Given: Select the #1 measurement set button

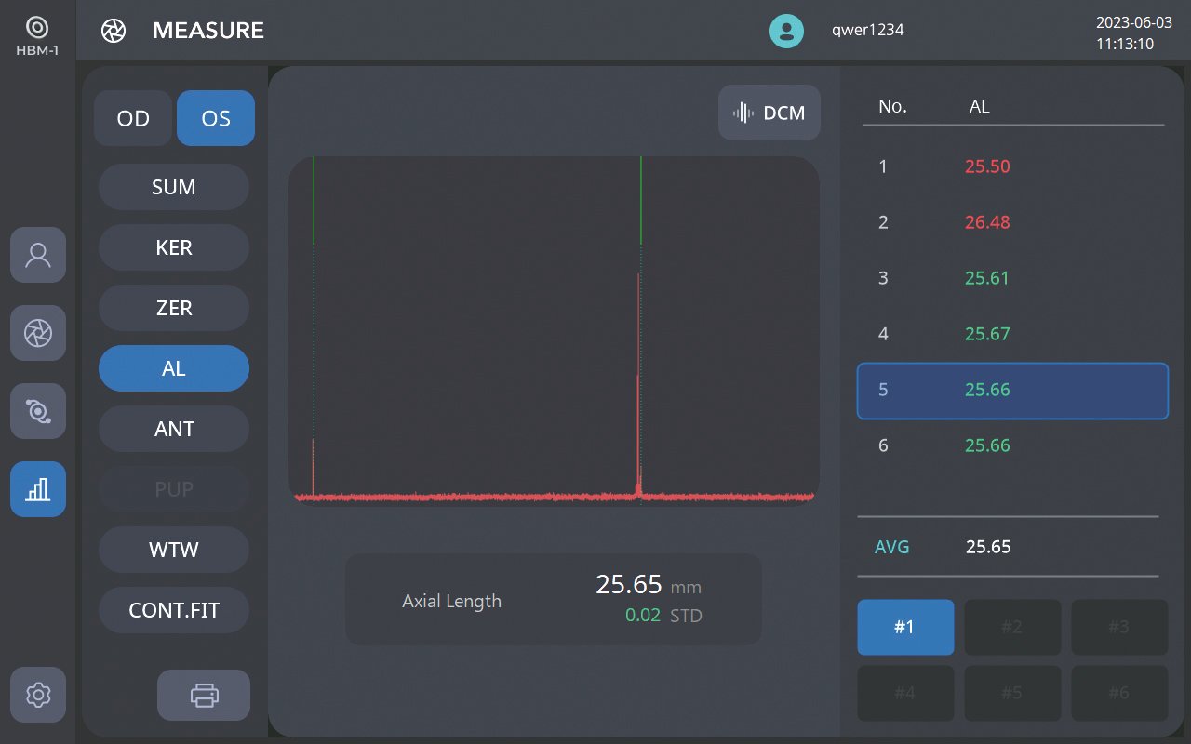Looking at the screenshot, I should tap(905, 627).
